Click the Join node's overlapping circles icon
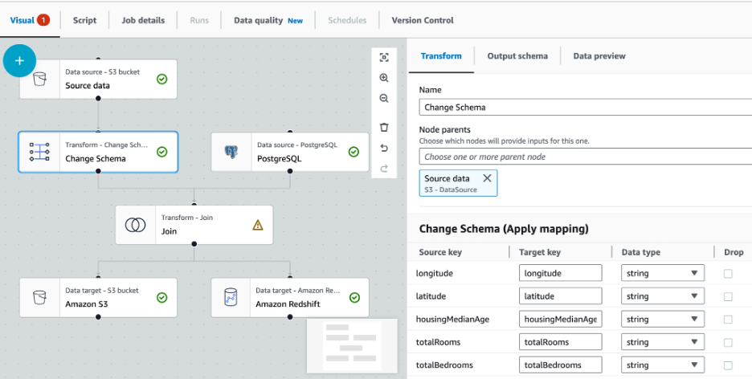Image resolution: width=752 pixels, height=379 pixels. coord(135,225)
